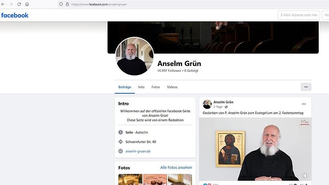Open the post timestamp 2 Tage
Viewport: 329px width, 185px height.
tap(218, 107)
